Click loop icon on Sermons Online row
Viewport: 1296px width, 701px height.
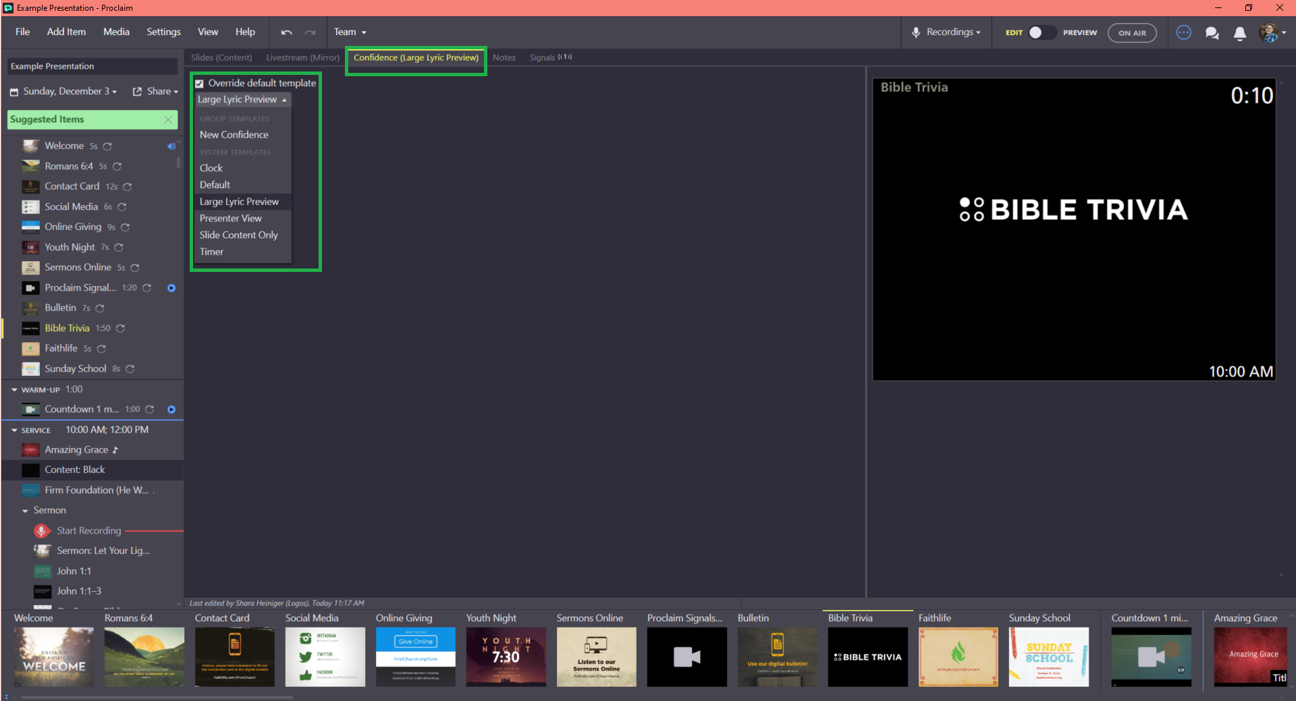pyautogui.click(x=134, y=268)
